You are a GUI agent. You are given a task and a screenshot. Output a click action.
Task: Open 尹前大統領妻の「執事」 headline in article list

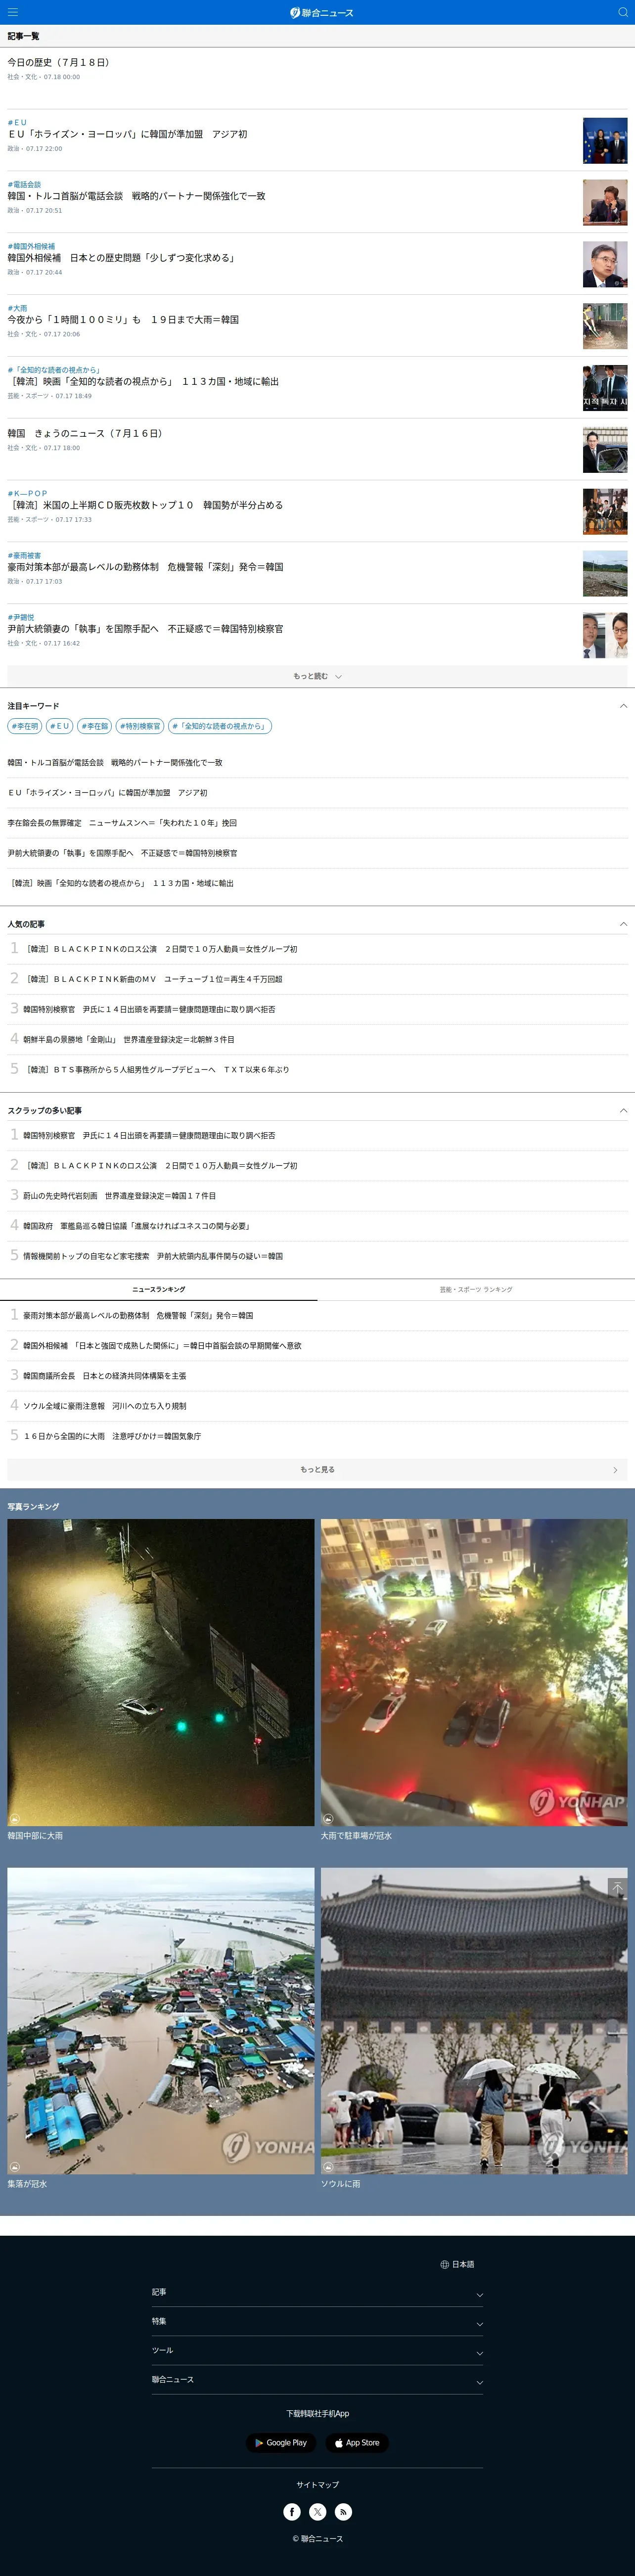(x=146, y=629)
